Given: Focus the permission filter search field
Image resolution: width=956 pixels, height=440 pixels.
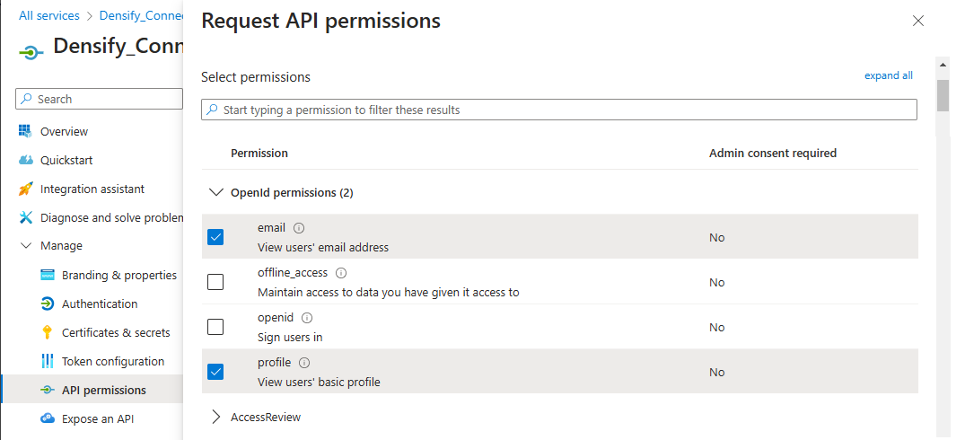Looking at the screenshot, I should (x=559, y=110).
